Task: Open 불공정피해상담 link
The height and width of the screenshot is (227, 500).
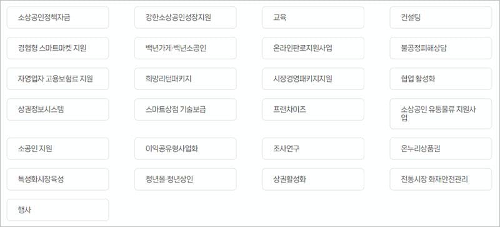Action: (x=441, y=48)
